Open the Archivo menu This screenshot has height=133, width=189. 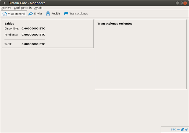[x=6, y=8]
